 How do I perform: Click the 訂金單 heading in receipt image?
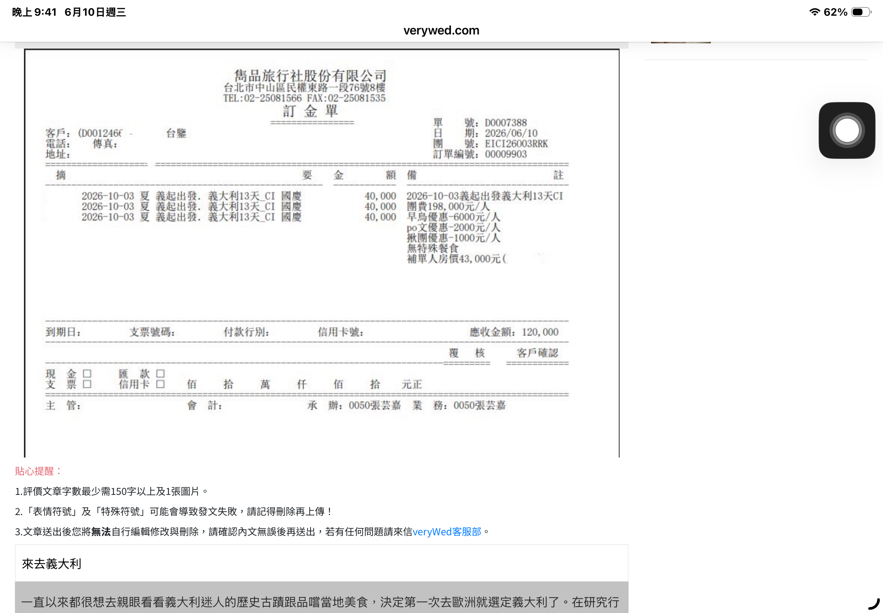pyautogui.click(x=310, y=111)
